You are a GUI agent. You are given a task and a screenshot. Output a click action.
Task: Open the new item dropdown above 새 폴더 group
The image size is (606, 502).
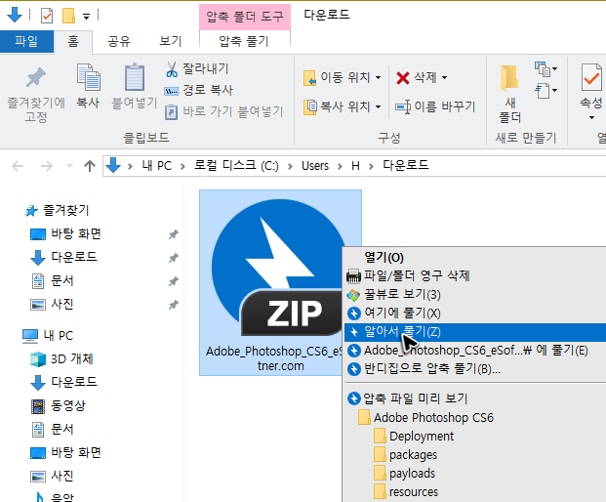[545, 68]
